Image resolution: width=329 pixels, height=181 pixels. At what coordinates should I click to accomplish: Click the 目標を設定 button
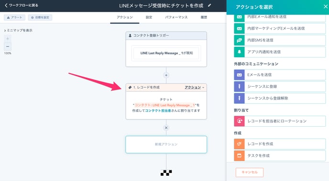(x=40, y=18)
